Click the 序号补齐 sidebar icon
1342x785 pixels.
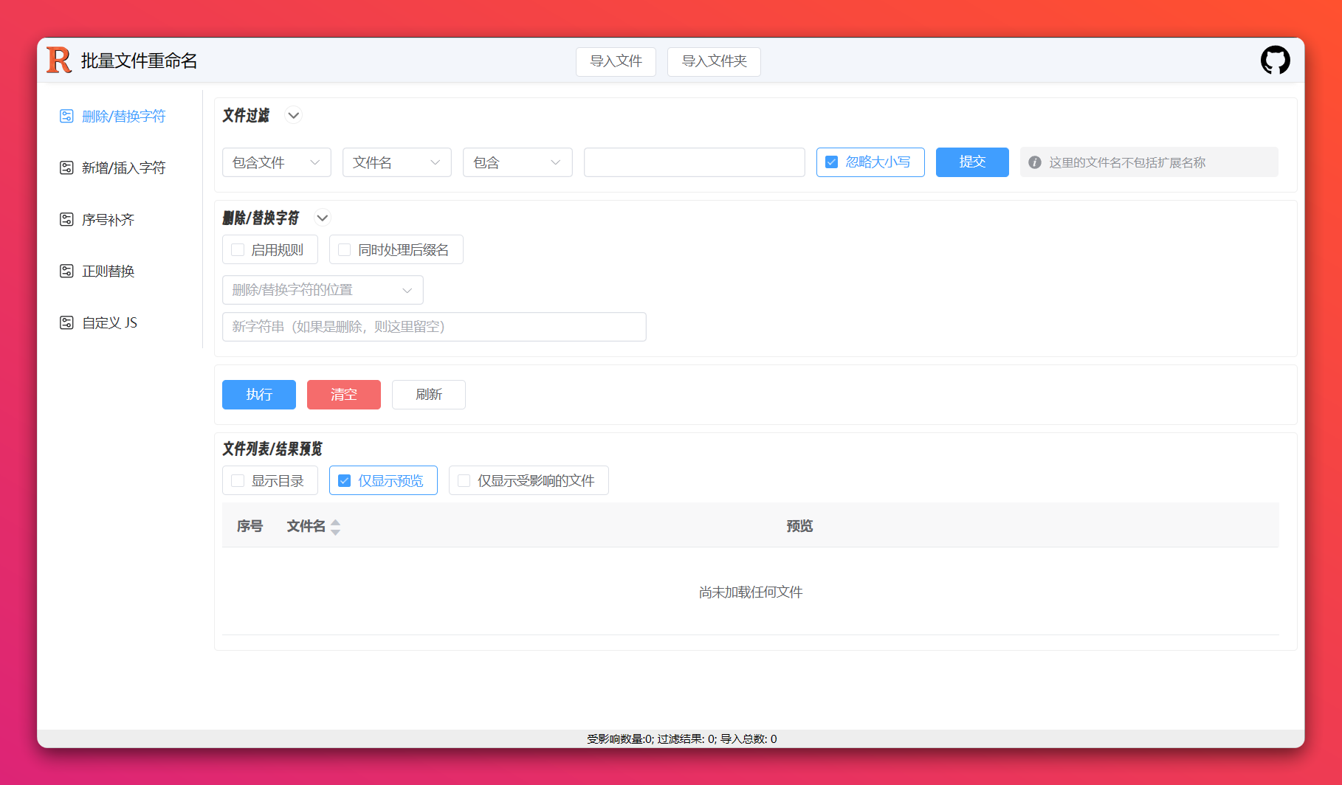point(66,220)
